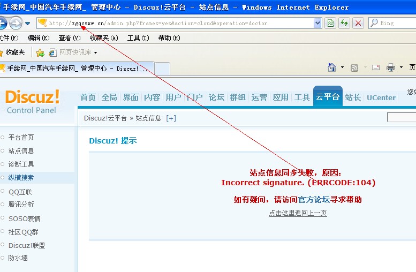
Task: Click the red Stop loading icon
Action: (358, 24)
